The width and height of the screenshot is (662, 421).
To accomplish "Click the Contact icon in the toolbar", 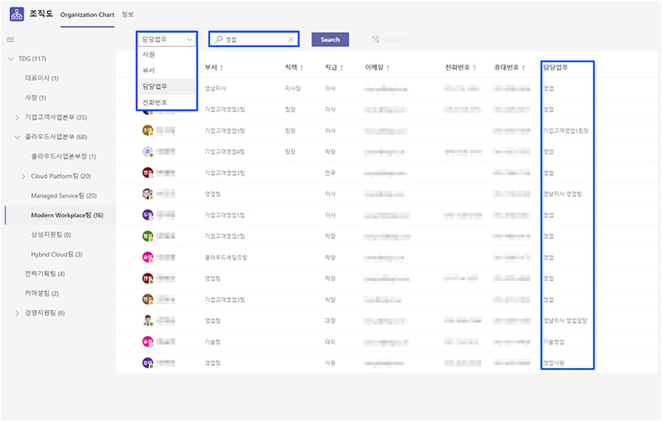I will pyautogui.click(x=376, y=39).
